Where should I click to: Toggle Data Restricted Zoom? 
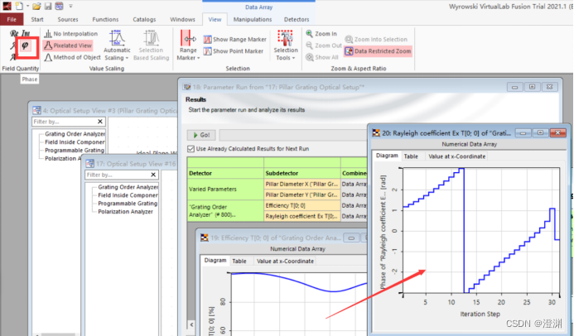379,51
